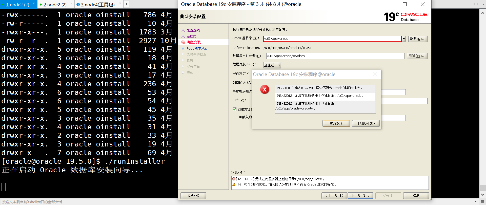Switch to the 3 node4(工具包) tab
Image resolution: width=486 pixels, height=205 pixels.
click(98, 5)
